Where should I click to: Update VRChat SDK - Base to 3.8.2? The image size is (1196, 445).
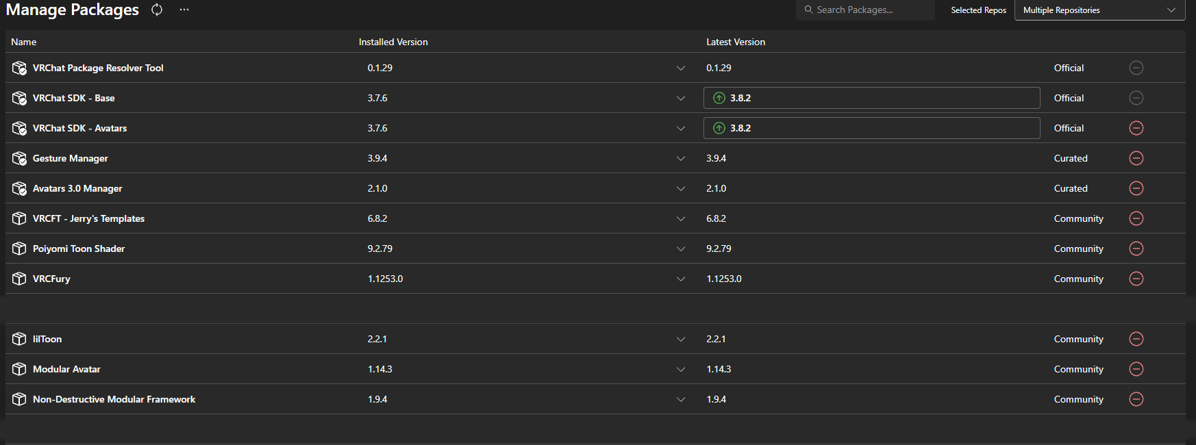point(871,98)
